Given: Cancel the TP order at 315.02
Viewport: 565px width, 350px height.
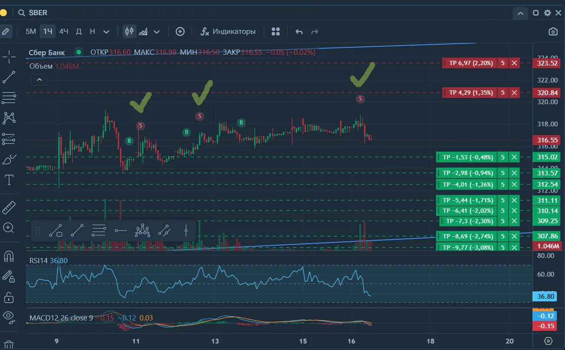Looking at the screenshot, I should pyautogui.click(x=514, y=157).
